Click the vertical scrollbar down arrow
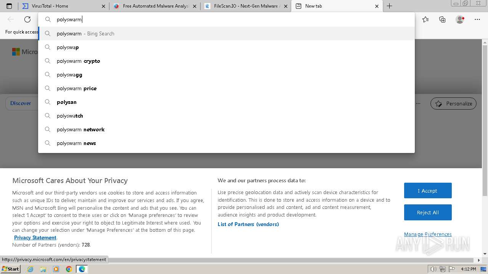Screen dimensions: 488x274 pyautogui.click(x=485, y=254)
